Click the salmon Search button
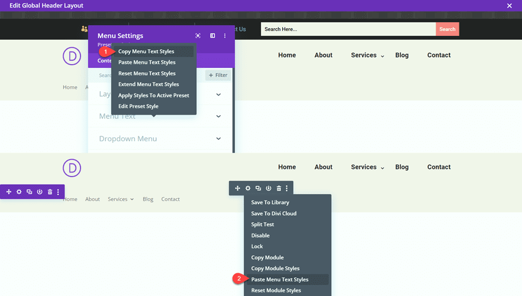 pos(447,29)
